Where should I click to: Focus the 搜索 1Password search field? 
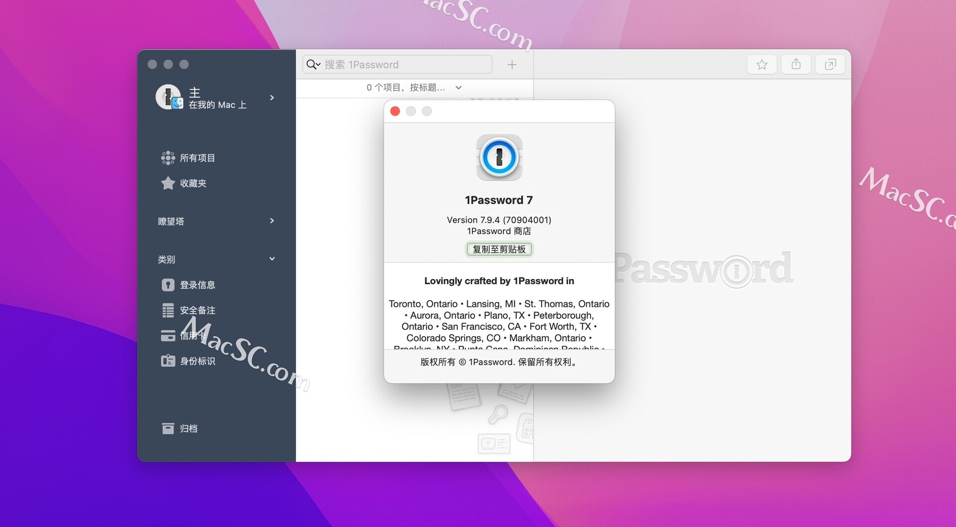tap(397, 64)
